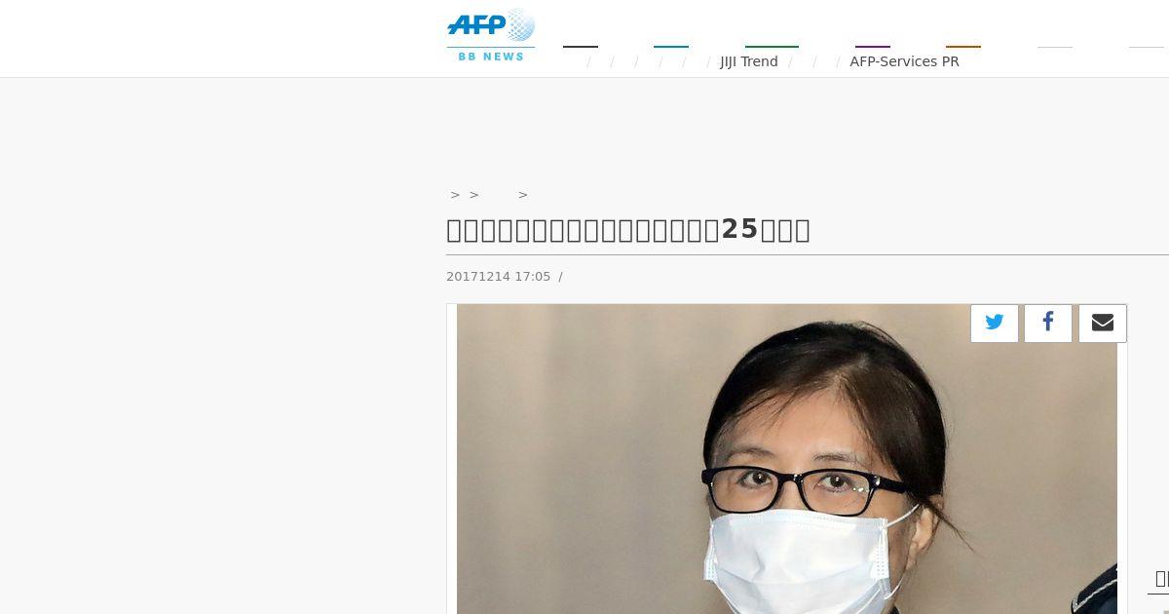Viewport: 1169px width, 614px height.
Task: Click the second breadcrumb chevron
Action: 474,195
